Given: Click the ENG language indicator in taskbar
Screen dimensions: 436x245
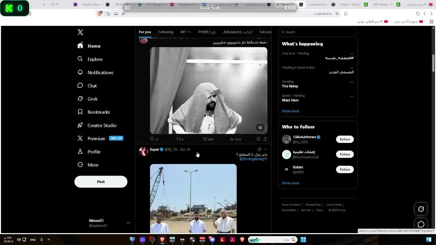Looking at the screenshot, I should [33, 240].
